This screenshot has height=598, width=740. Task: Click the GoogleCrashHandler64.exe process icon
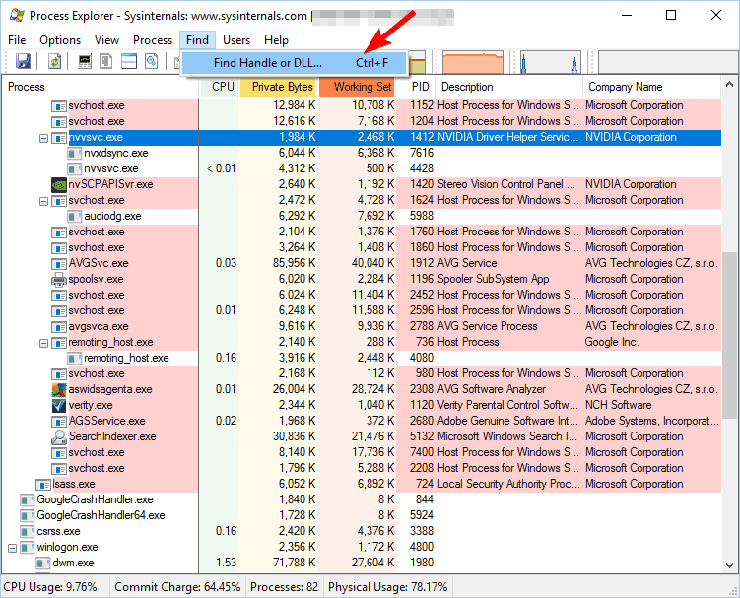click(27, 515)
